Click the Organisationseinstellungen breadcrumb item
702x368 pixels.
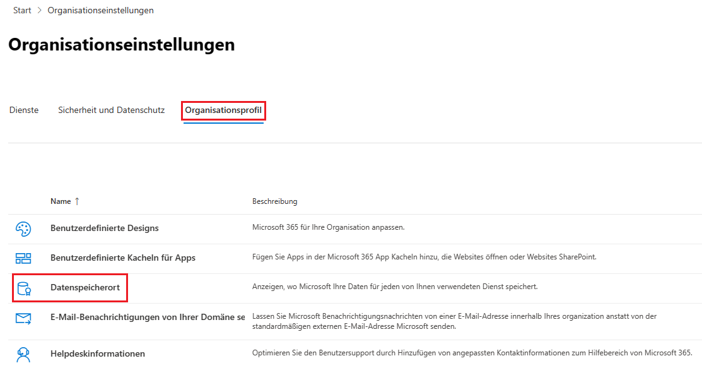[x=100, y=11]
